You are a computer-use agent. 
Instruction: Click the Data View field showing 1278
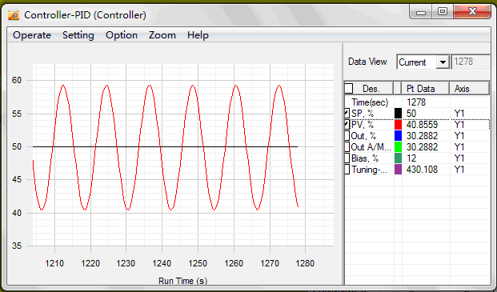point(470,62)
